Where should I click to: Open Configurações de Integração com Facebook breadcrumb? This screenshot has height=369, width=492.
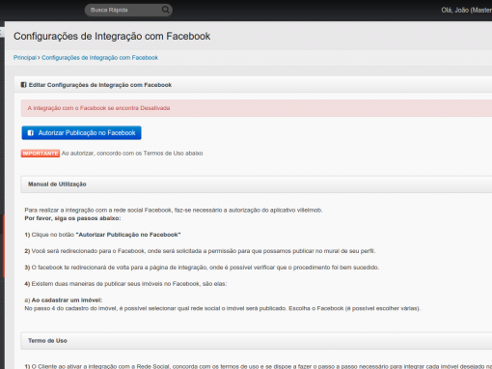coord(99,58)
